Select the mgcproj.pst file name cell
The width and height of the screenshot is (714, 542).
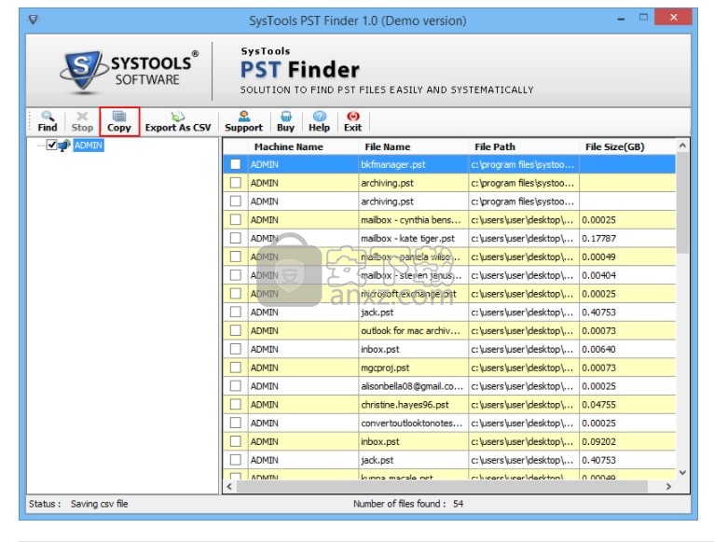click(414, 368)
